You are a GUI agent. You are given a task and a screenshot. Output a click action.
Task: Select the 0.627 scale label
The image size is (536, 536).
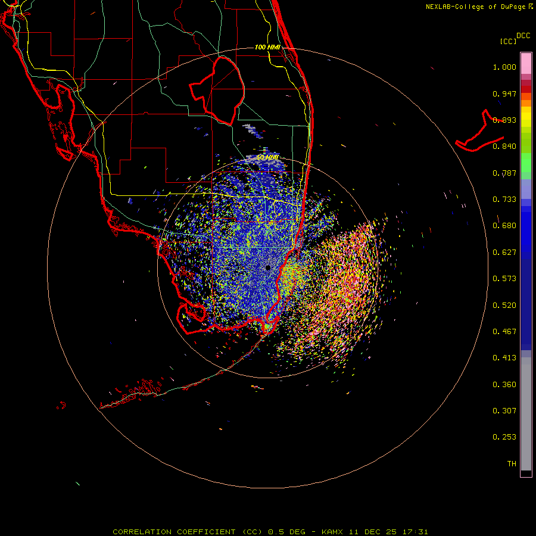click(504, 253)
